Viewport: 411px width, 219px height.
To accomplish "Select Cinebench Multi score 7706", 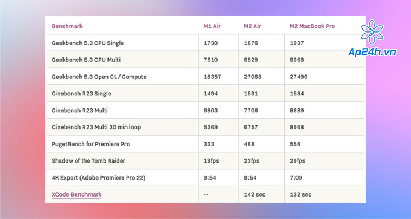I will coord(251,110).
